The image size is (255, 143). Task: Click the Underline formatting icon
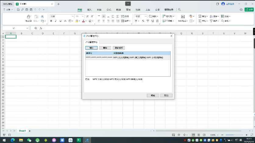[60, 21]
